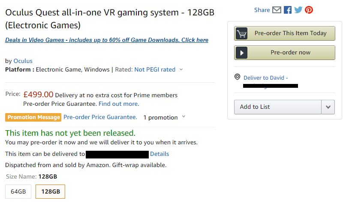Expand the 1 promotion dropdown
343x203 pixels.
[184, 117]
